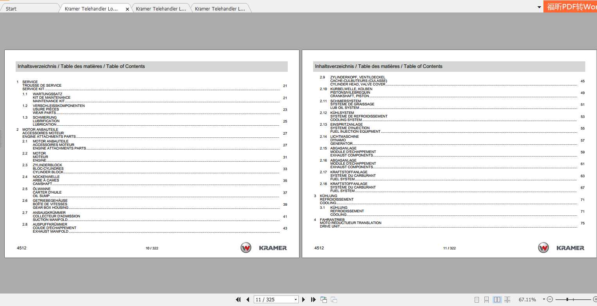The image size is (597, 306).
Task: Click page number 75 for DRIVE UNIT
Action: (583, 223)
